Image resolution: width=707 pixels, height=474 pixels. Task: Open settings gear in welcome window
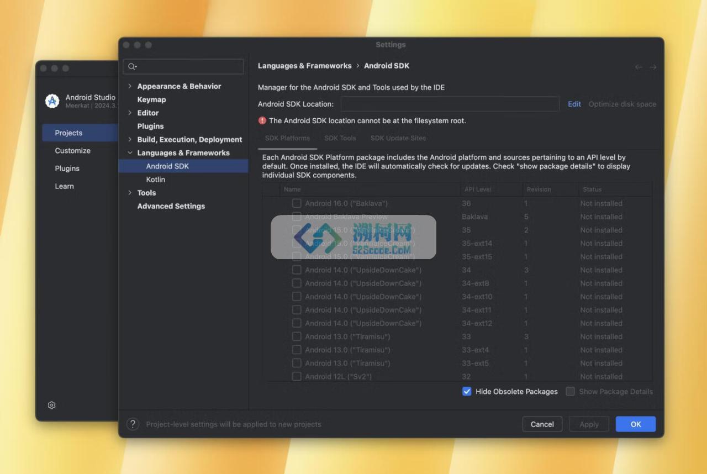click(x=51, y=405)
